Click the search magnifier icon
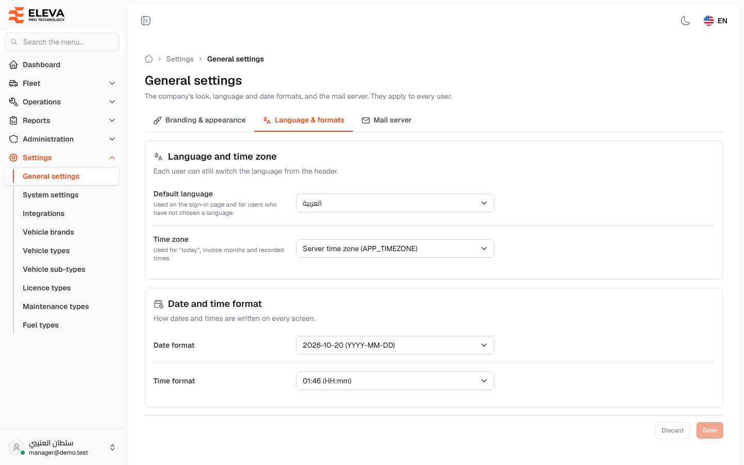The height and width of the screenshot is (465, 744). click(14, 42)
